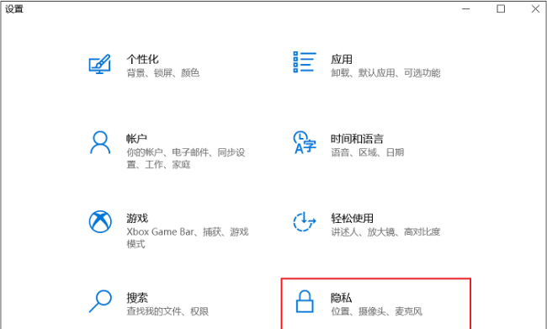Click the 应用 list icon
547x329 pixels.
tap(305, 62)
